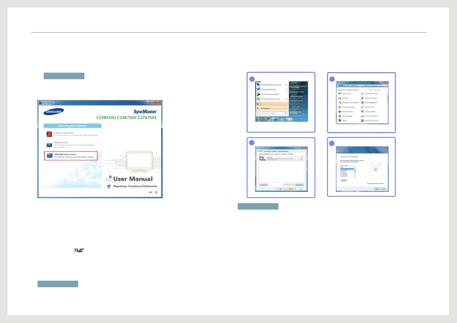Click the User Manual book icon

[x=109, y=178]
